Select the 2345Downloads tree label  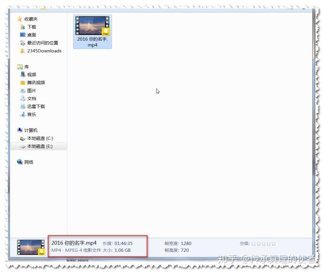point(45,51)
